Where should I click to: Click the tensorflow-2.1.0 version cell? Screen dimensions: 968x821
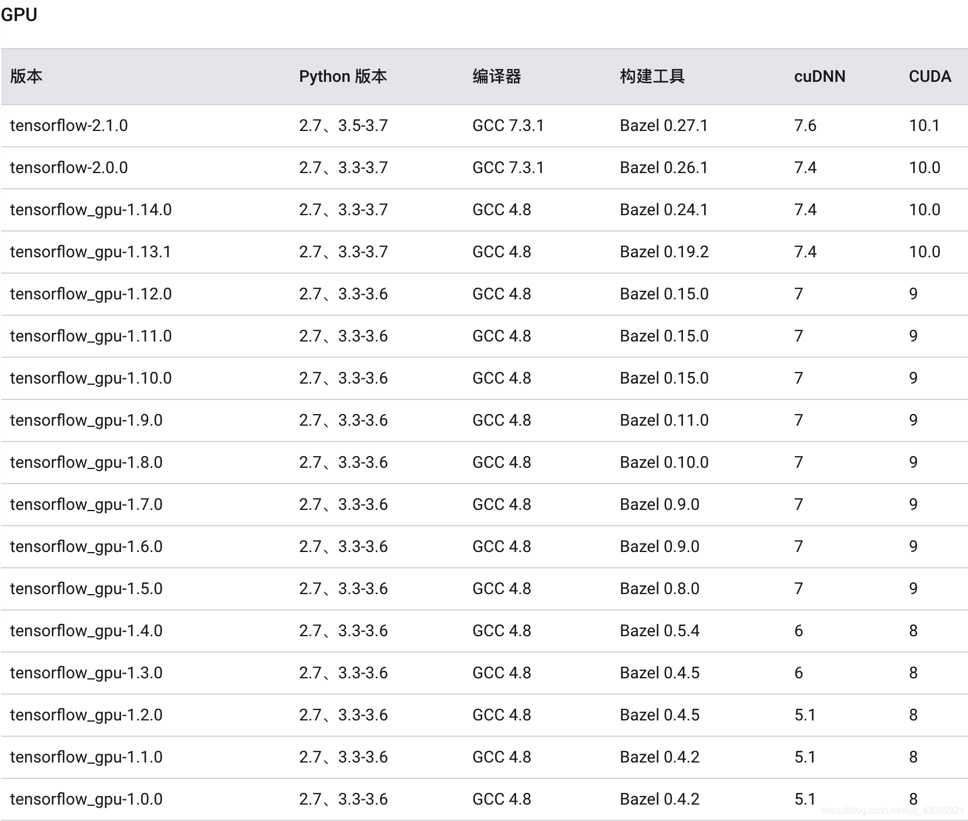tap(68, 126)
